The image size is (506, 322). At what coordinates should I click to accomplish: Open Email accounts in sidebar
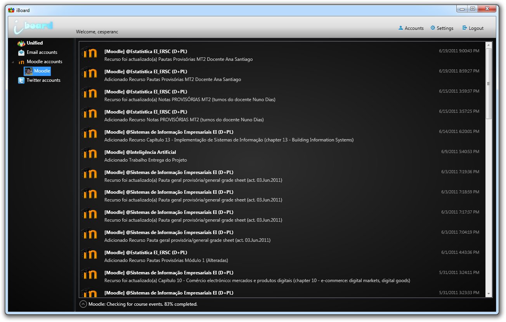[42, 52]
